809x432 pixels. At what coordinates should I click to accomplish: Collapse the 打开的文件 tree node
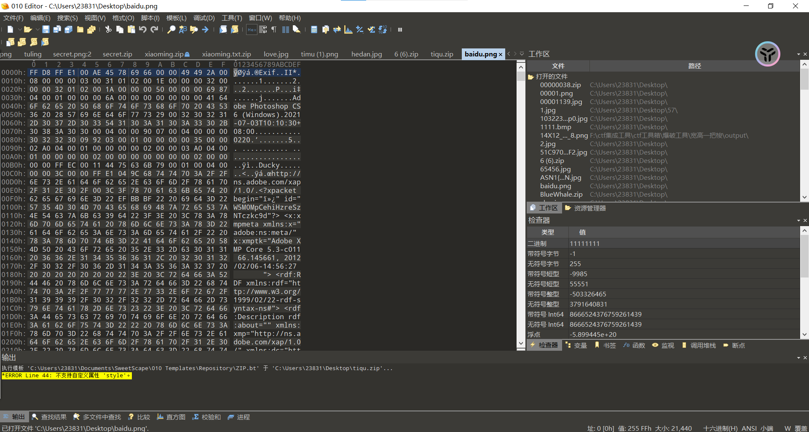tap(531, 77)
